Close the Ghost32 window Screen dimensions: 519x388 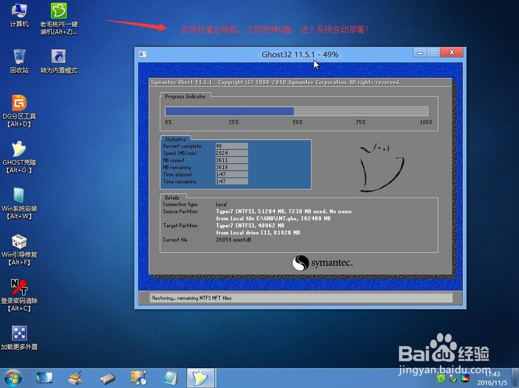[x=452, y=52]
